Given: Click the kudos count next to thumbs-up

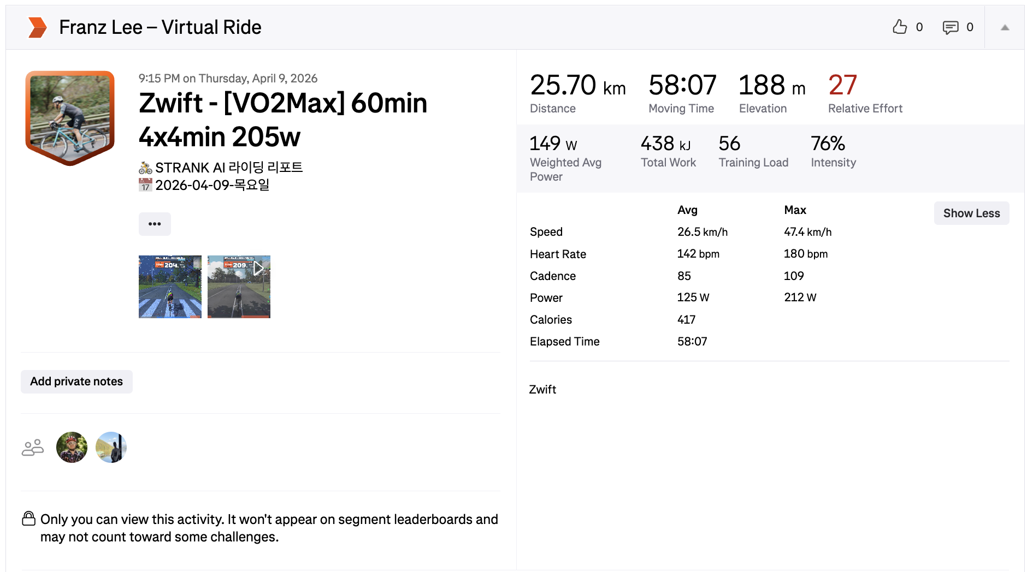Looking at the screenshot, I should [919, 27].
